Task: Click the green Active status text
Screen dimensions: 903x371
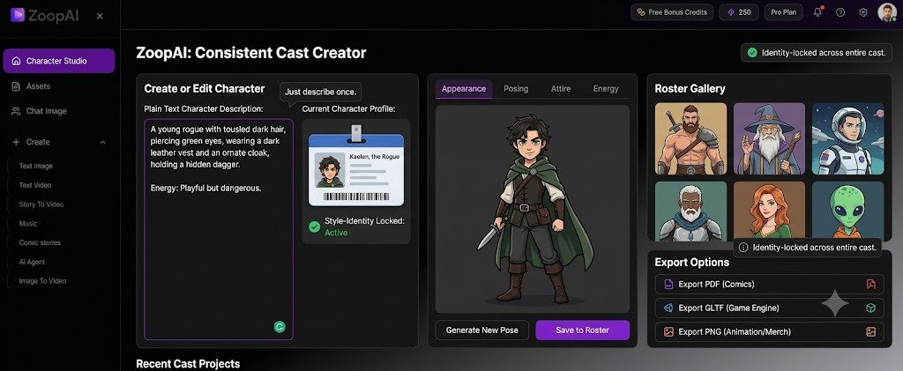Action: click(x=336, y=233)
